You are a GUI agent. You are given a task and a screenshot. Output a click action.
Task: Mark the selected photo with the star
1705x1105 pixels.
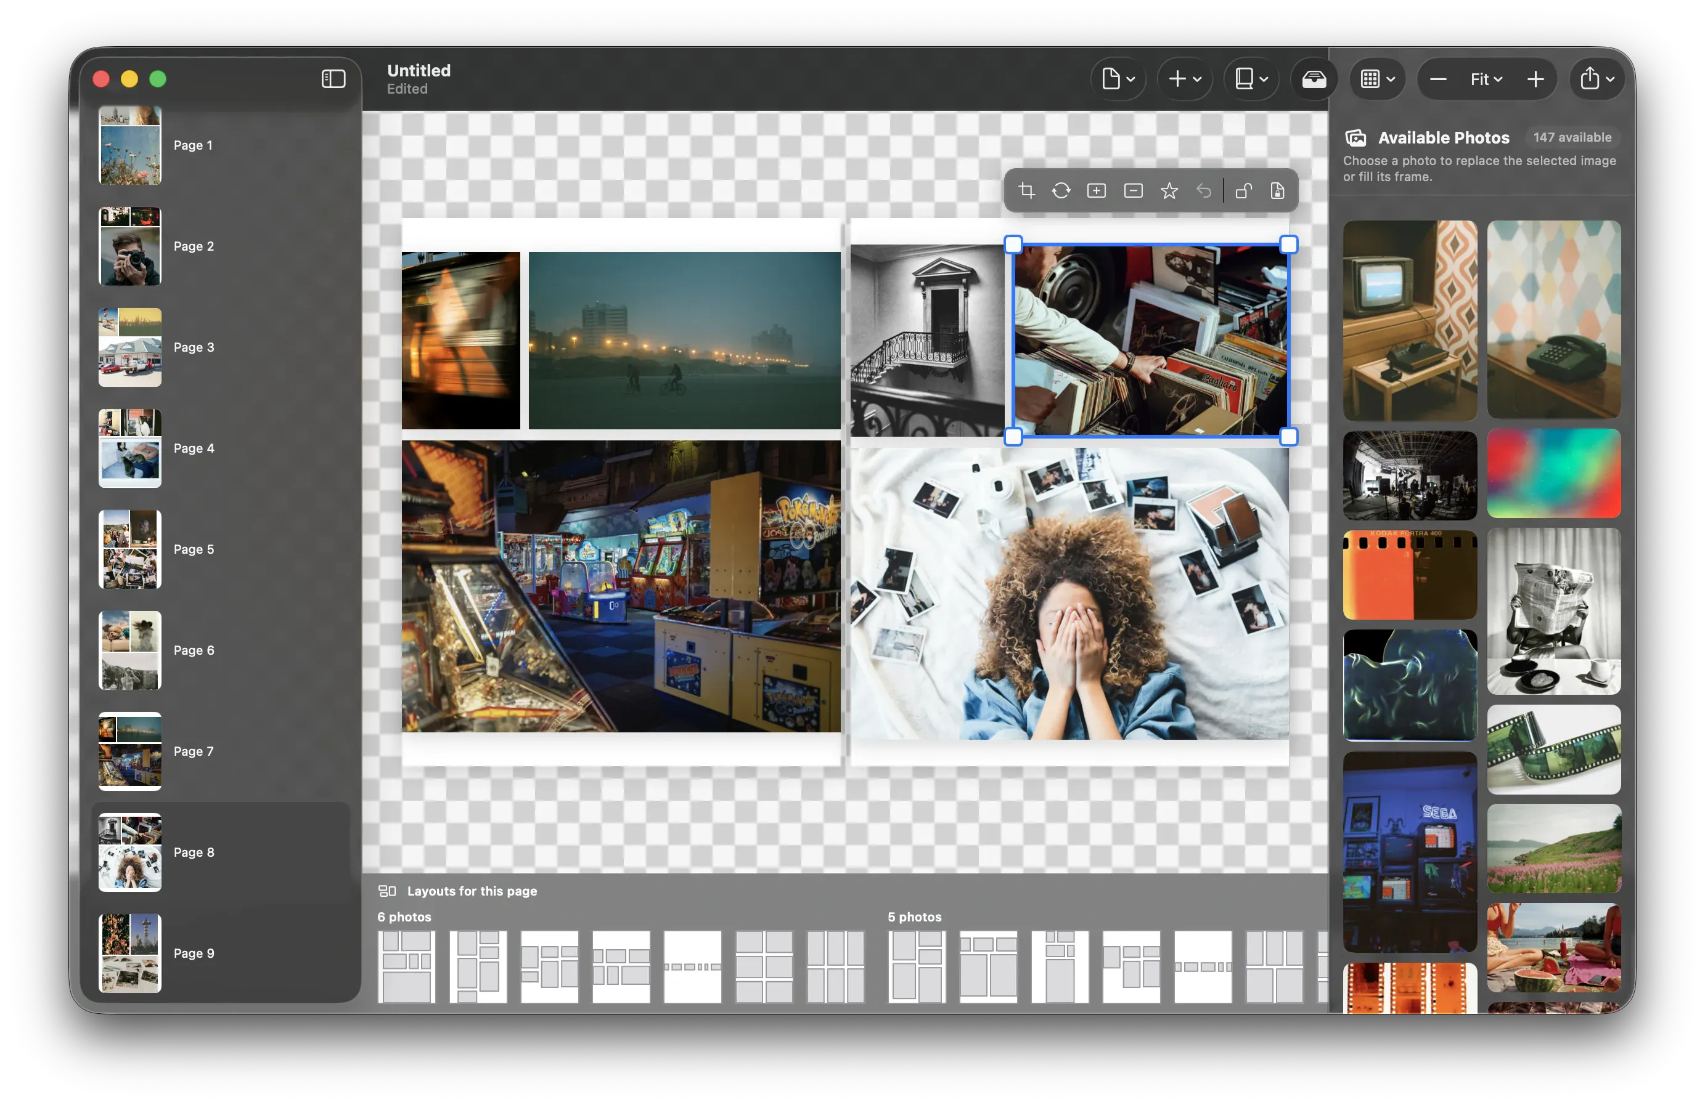[1169, 190]
